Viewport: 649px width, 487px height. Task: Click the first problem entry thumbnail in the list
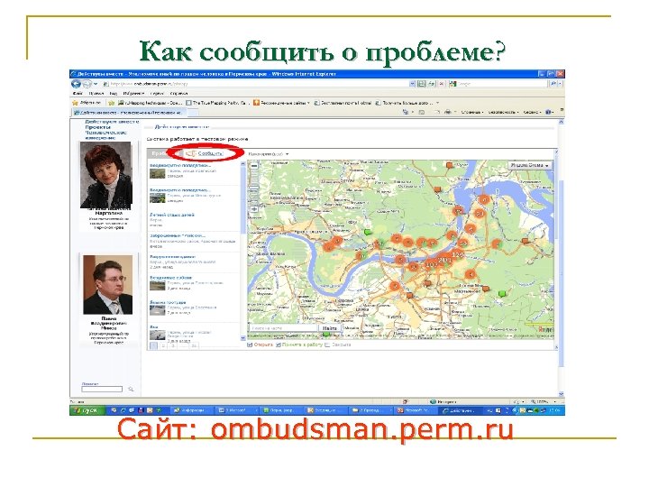tap(155, 173)
